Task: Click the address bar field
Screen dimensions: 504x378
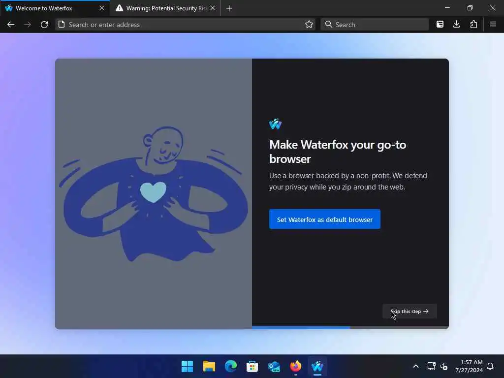Action: (x=185, y=25)
